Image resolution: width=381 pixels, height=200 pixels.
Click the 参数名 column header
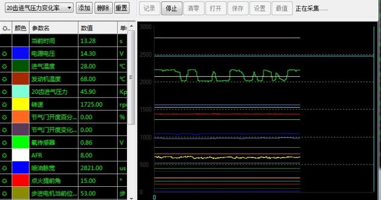coord(54,28)
